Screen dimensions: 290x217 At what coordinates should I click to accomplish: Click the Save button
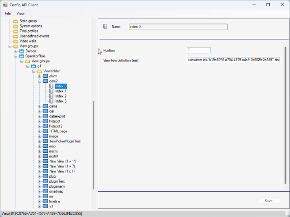(x=268, y=201)
